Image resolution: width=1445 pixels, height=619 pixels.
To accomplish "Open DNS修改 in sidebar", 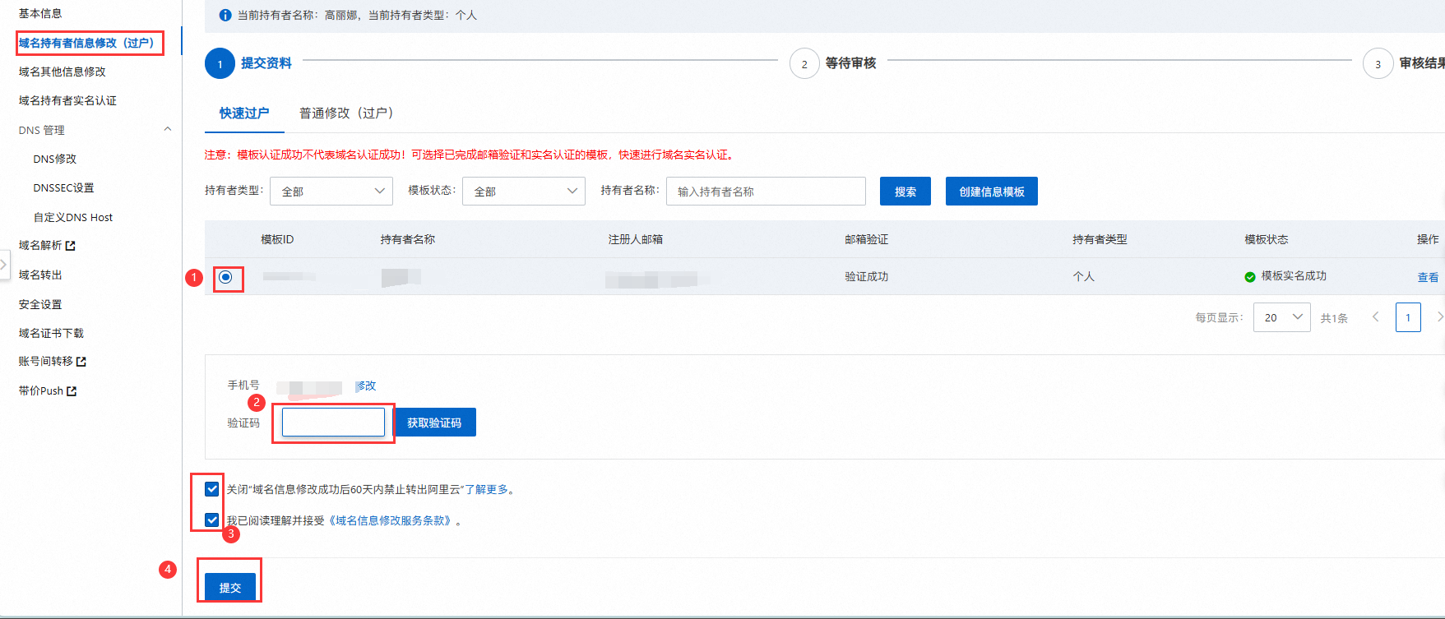I will coord(55,159).
